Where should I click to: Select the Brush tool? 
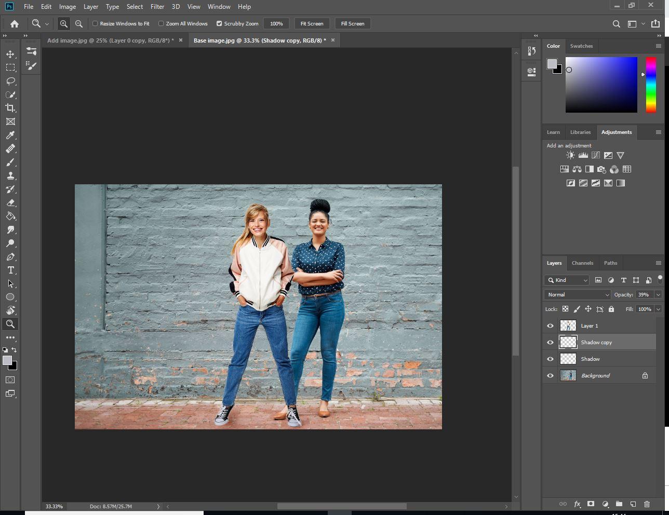10,162
